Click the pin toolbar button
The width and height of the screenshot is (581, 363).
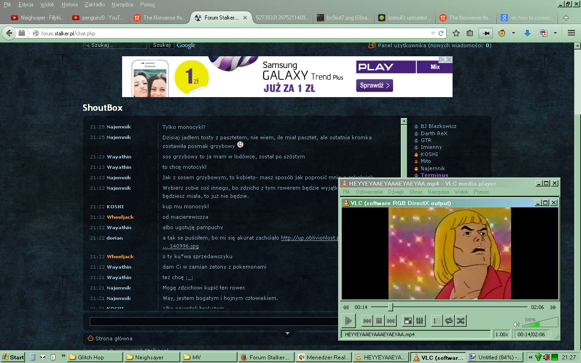(486, 33)
